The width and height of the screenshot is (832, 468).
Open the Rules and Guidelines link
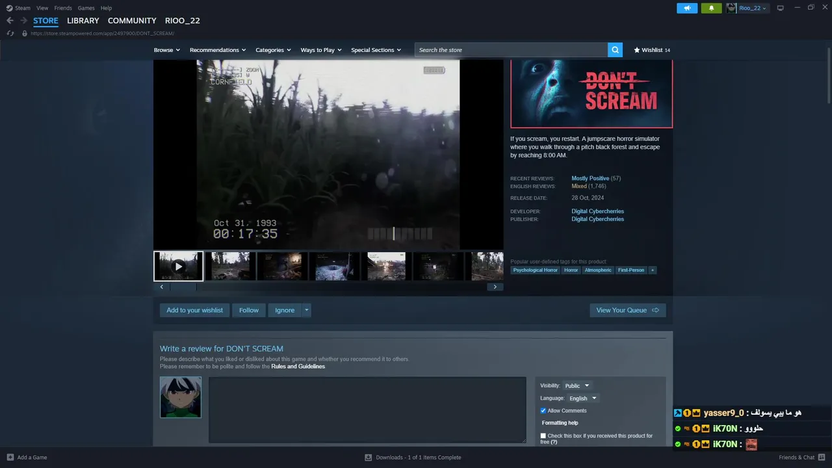pyautogui.click(x=298, y=367)
